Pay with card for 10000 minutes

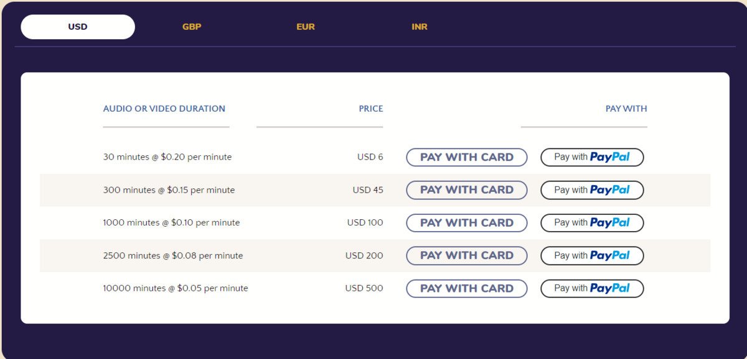coord(466,288)
